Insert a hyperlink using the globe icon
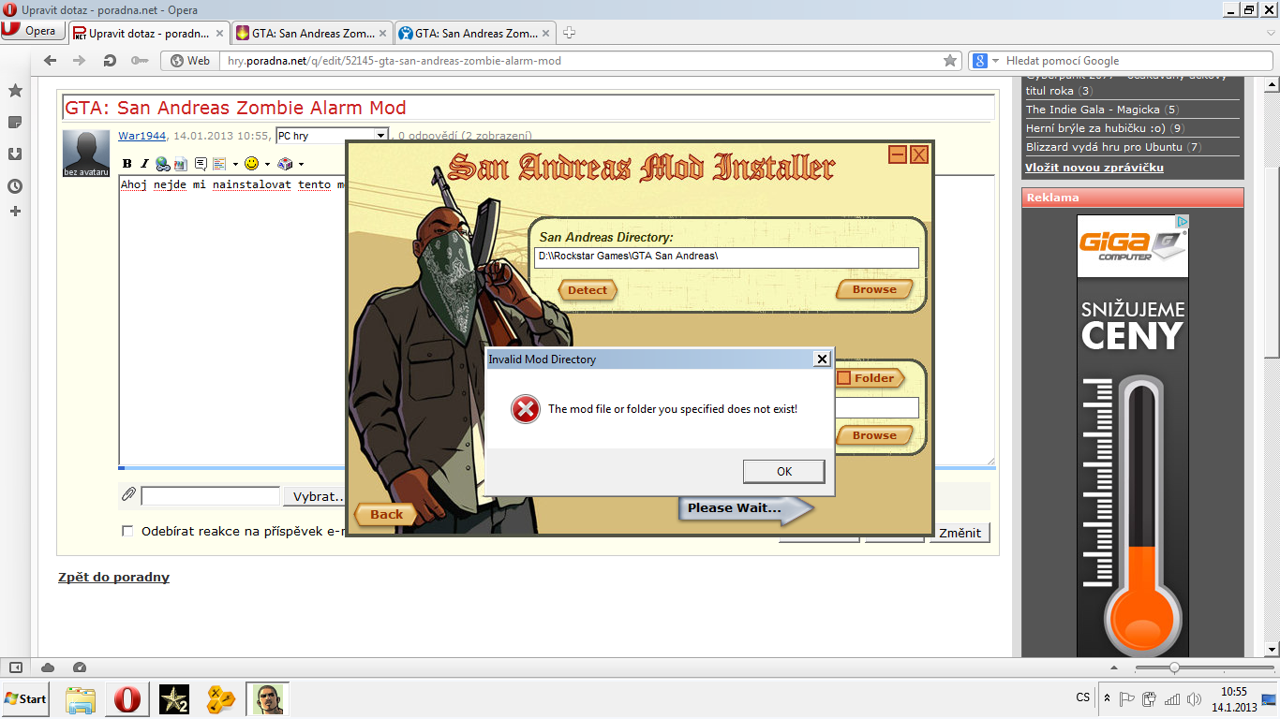Image resolution: width=1280 pixels, height=719 pixels. 162,164
